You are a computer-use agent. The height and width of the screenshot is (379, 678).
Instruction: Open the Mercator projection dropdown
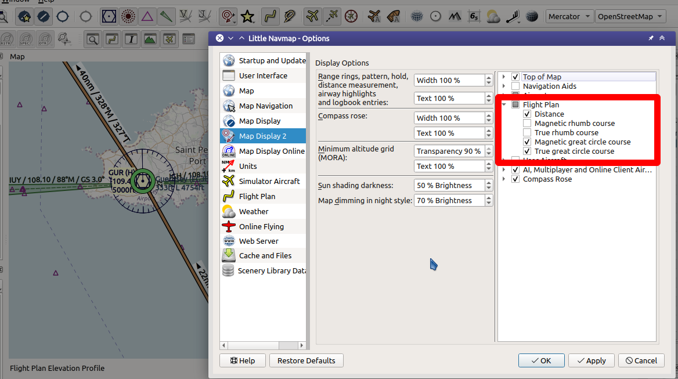pos(569,17)
